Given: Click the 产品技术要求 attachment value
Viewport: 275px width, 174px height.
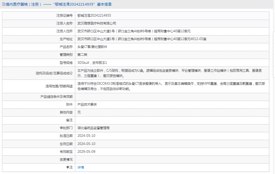Looking at the screenshot, I should click(x=87, y=105).
